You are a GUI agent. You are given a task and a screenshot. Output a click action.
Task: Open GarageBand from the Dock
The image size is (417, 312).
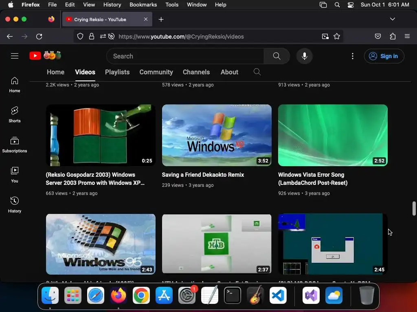255,295
